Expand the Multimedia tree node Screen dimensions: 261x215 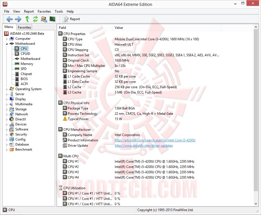[x=7, y=104]
